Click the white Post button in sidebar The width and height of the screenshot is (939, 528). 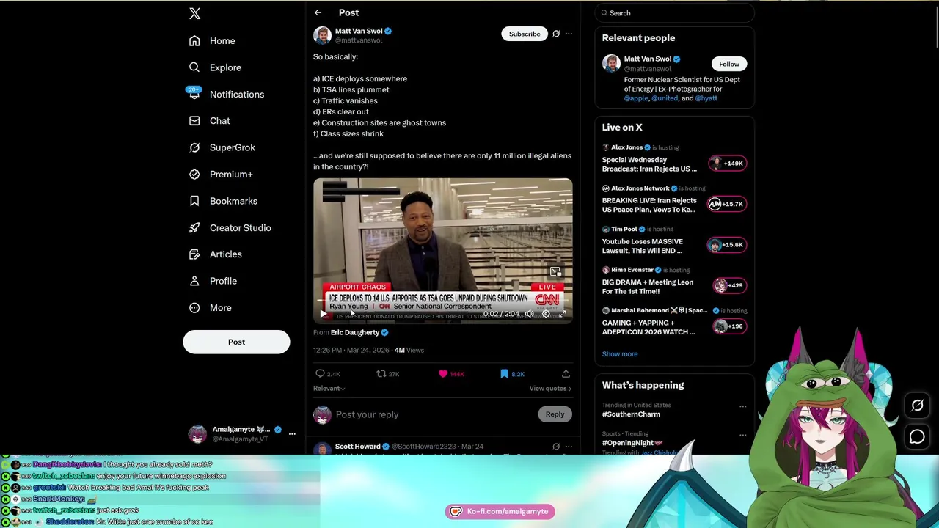[236, 342]
